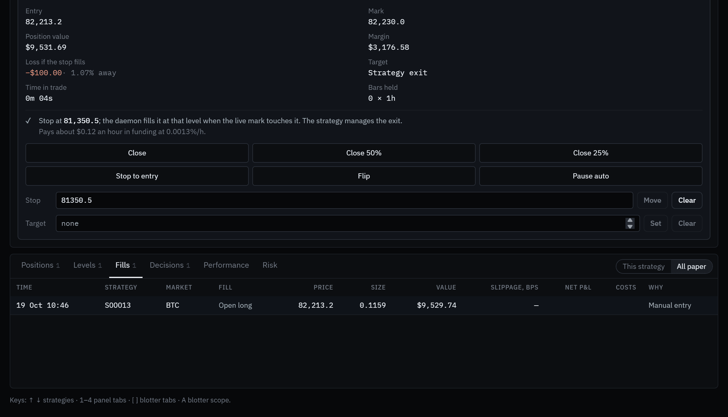The image size is (728, 417).
Task: Open the Decisions tab
Action: pyautogui.click(x=170, y=265)
